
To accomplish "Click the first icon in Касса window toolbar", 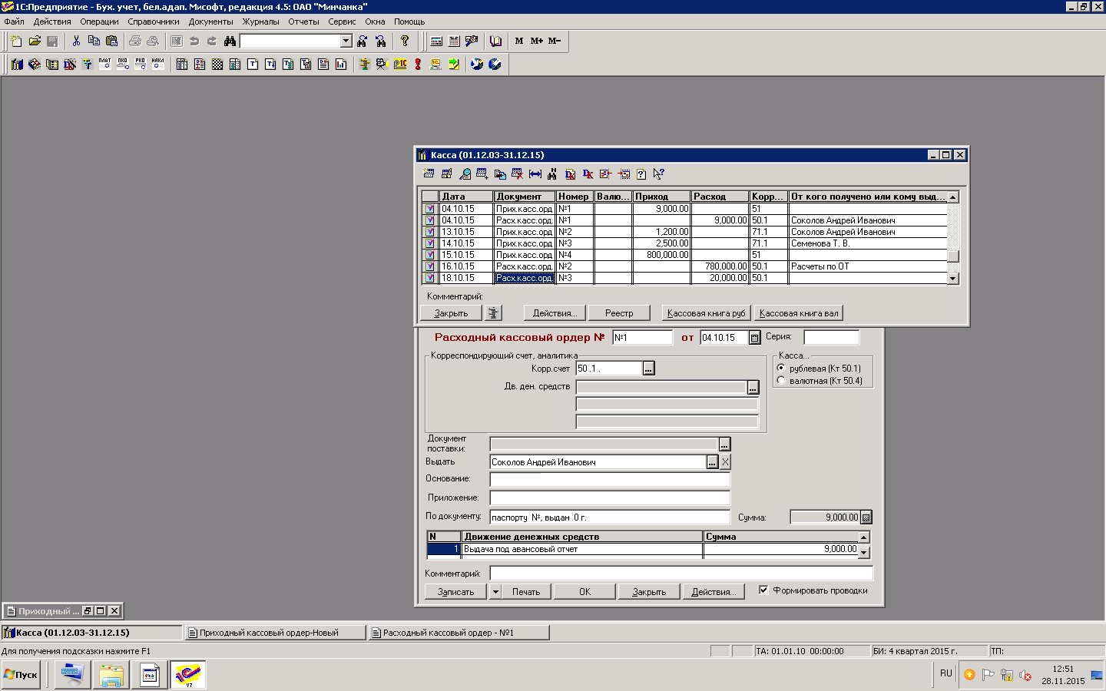I will [x=429, y=174].
